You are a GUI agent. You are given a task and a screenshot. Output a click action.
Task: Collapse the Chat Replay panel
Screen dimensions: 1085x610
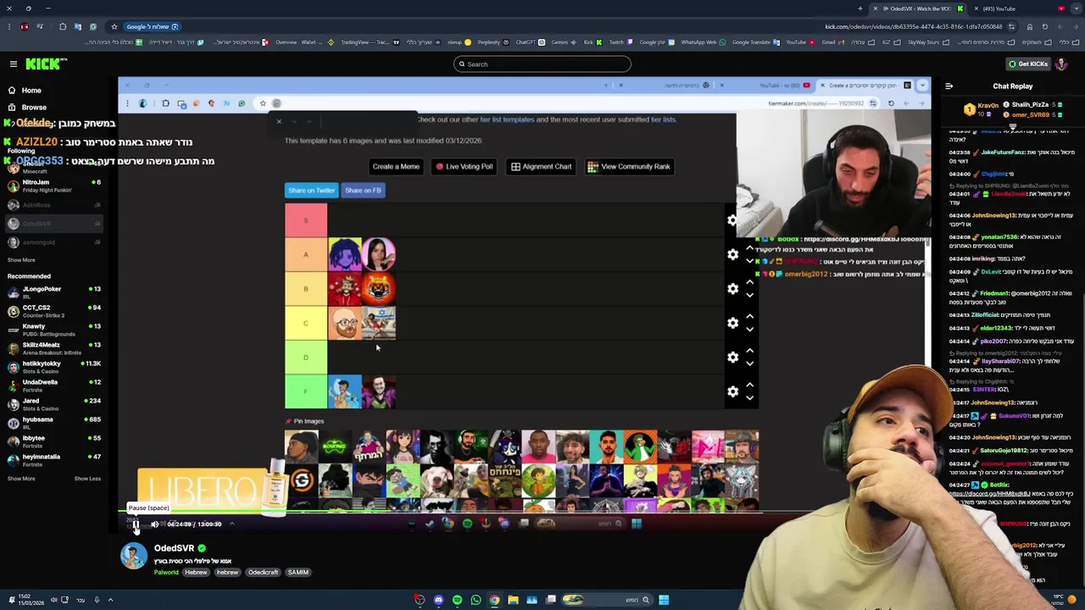949,86
